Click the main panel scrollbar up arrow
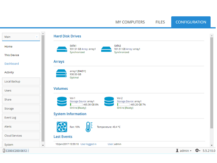The width and height of the screenshot is (217, 163). tap(212, 36)
